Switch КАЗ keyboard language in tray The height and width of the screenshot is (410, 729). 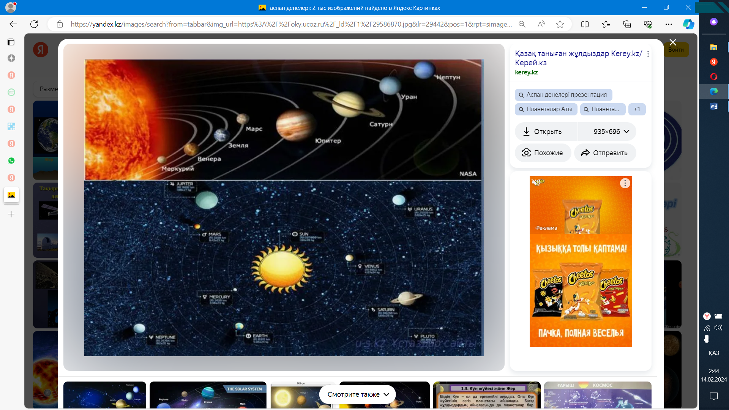713,353
